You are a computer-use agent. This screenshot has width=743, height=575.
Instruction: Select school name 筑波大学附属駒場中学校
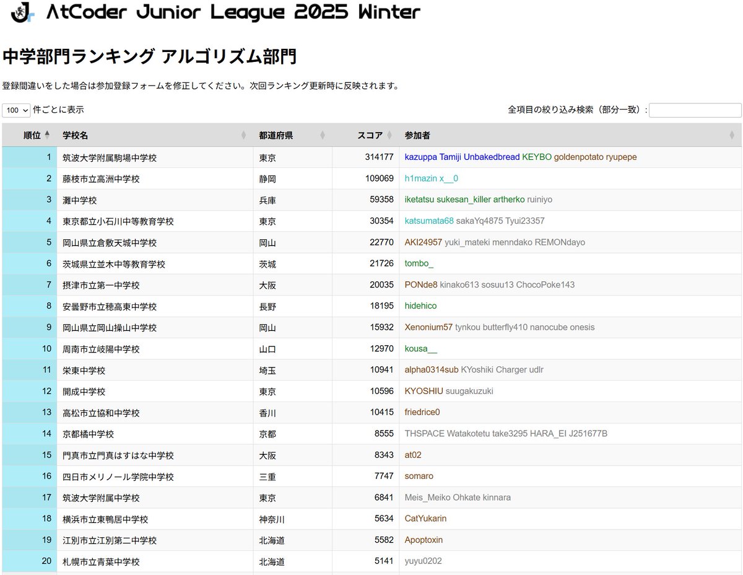point(110,157)
